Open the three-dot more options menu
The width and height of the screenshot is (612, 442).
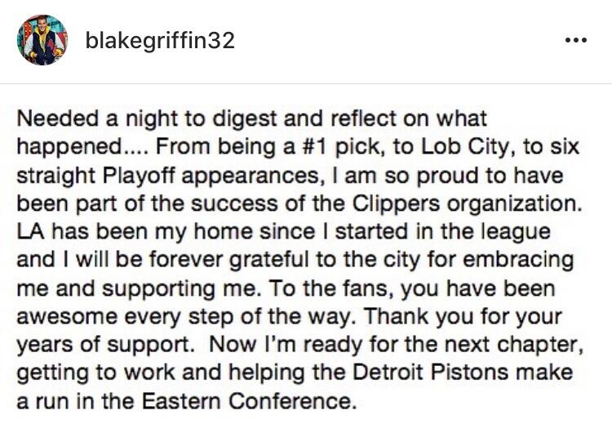click(x=576, y=40)
